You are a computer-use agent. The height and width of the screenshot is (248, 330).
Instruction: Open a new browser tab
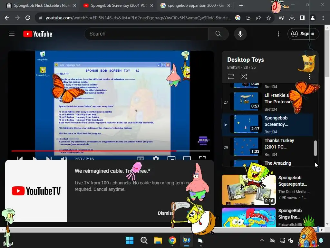tap(241, 6)
